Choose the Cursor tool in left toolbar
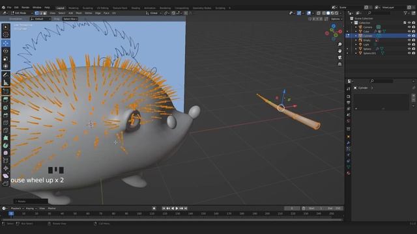417x234 pixels. coord(6,34)
